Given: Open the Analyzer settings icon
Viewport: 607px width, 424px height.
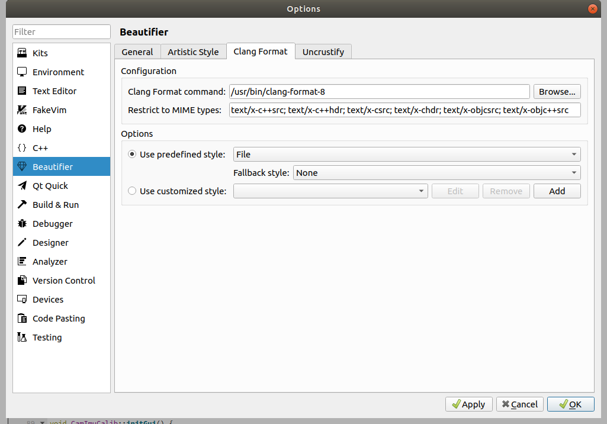Looking at the screenshot, I should point(24,261).
